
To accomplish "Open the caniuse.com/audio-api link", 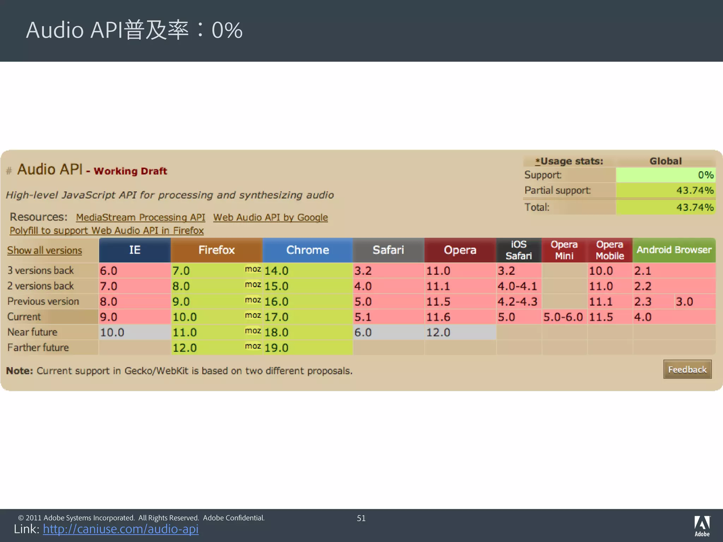I will pyautogui.click(x=121, y=529).
